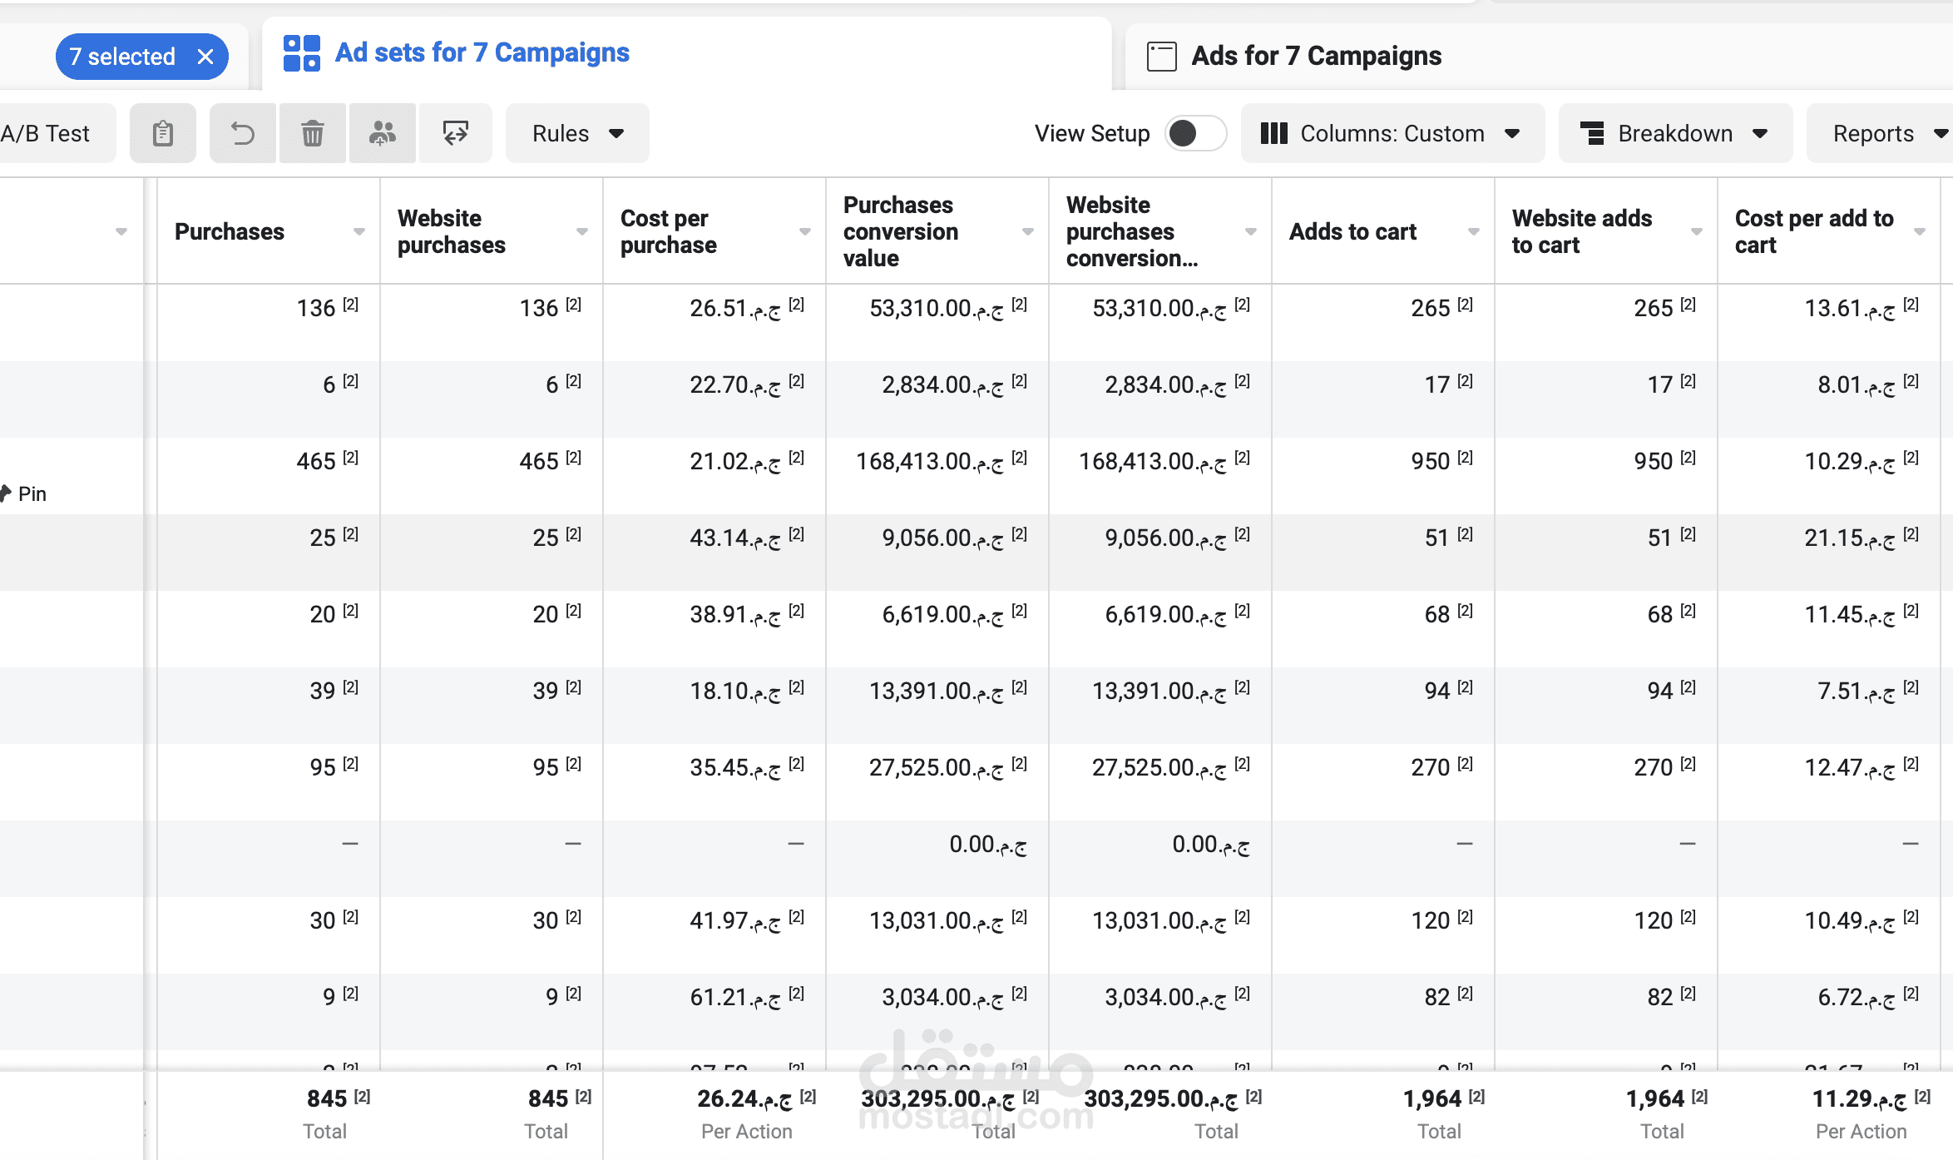This screenshot has height=1160, width=1953.
Task: Open Purchases column header menu arrow
Action: [359, 231]
